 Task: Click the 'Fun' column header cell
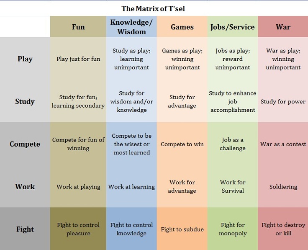pos(78,27)
